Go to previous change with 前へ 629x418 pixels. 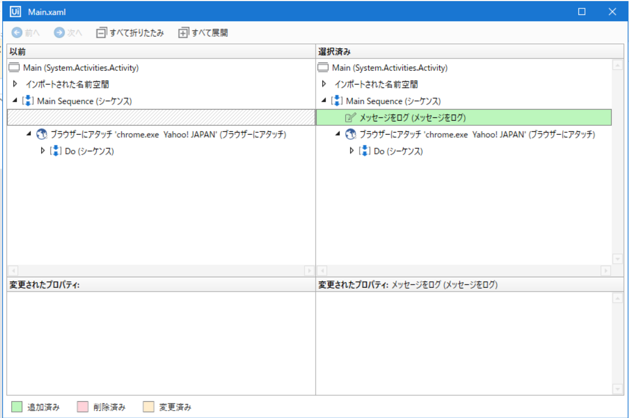coord(26,32)
